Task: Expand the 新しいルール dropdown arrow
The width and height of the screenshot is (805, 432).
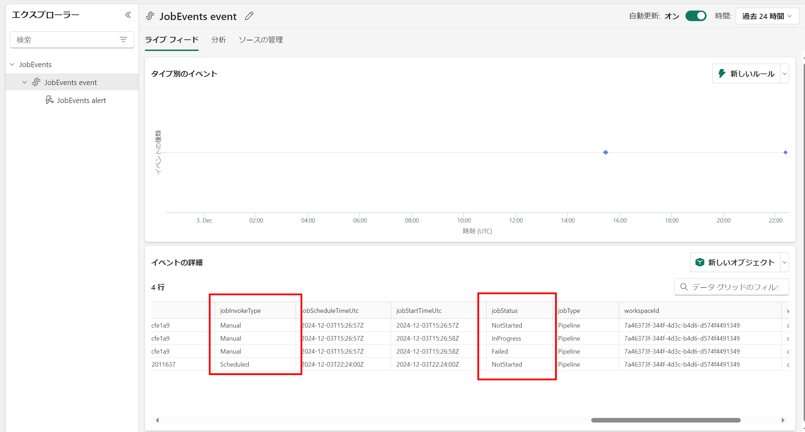Action: (784, 73)
